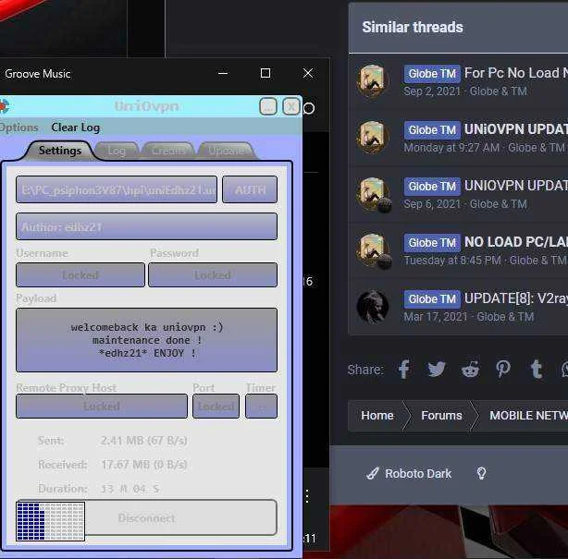Open the UNIOVPN UPDAT thread from Sep 6, 2021
This screenshot has width=568, height=559.
point(516,186)
